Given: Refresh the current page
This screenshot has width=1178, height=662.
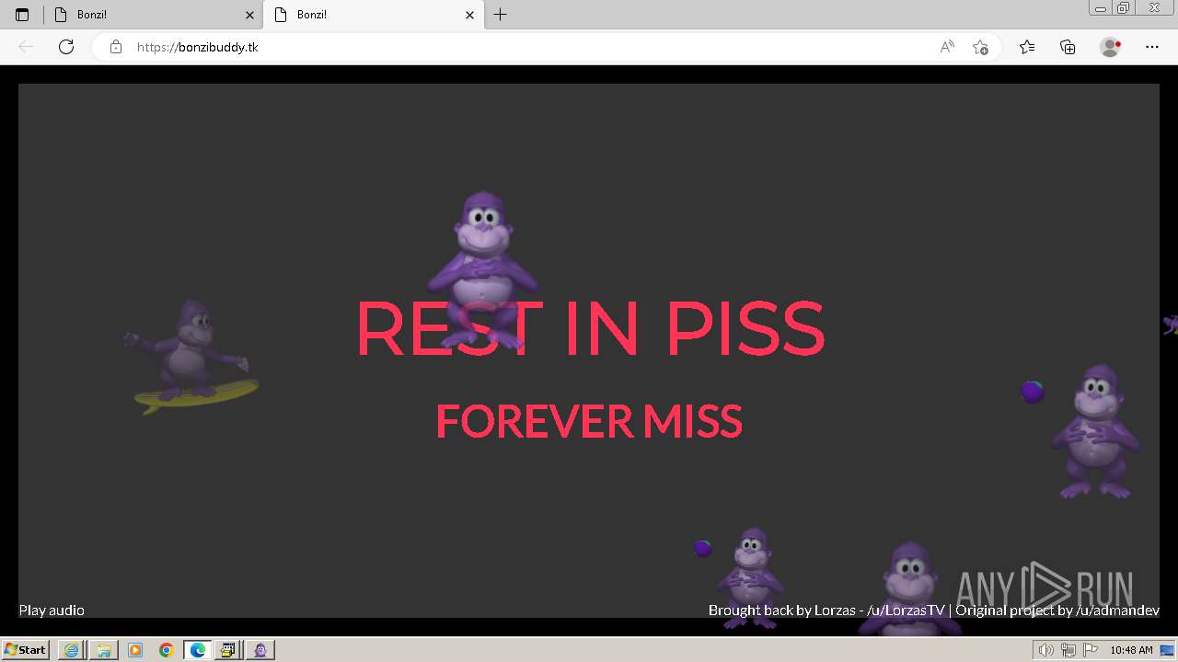Looking at the screenshot, I should pyautogui.click(x=66, y=47).
